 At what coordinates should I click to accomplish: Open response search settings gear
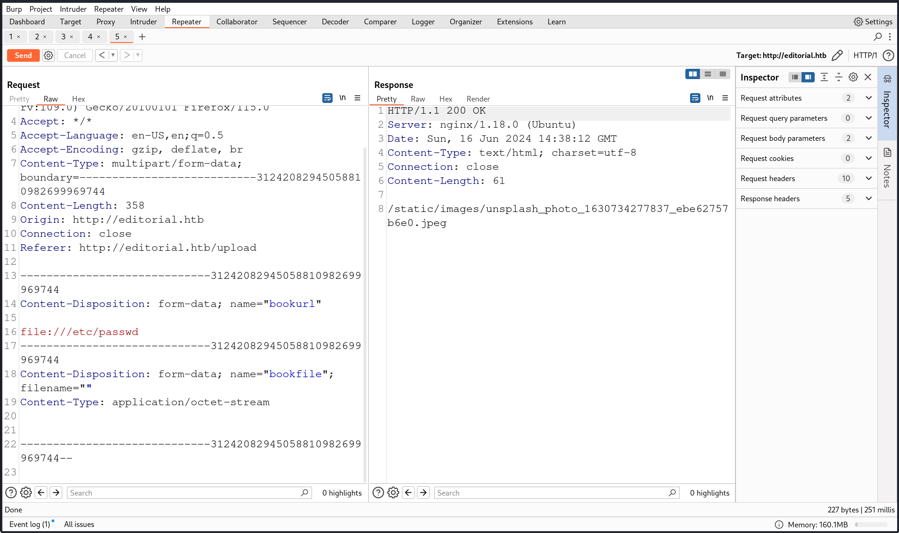(394, 492)
